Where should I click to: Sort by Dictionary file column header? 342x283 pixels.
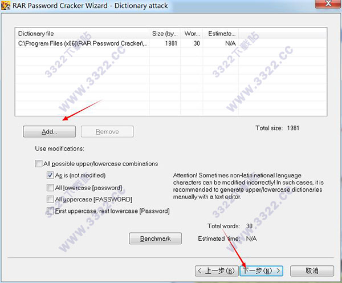pyautogui.click(x=83, y=34)
